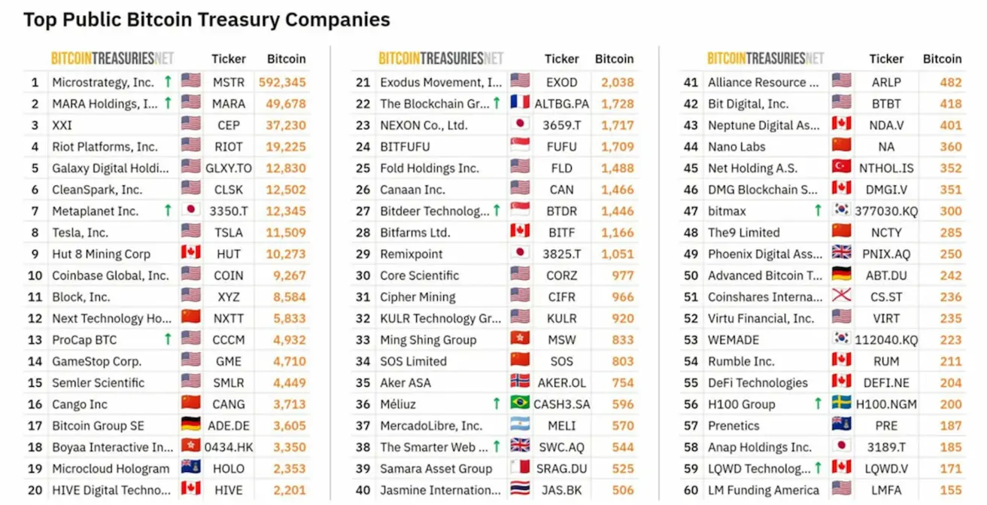
Task: Click the 592,345 Bitcoin holdings value
Action: [x=282, y=82]
